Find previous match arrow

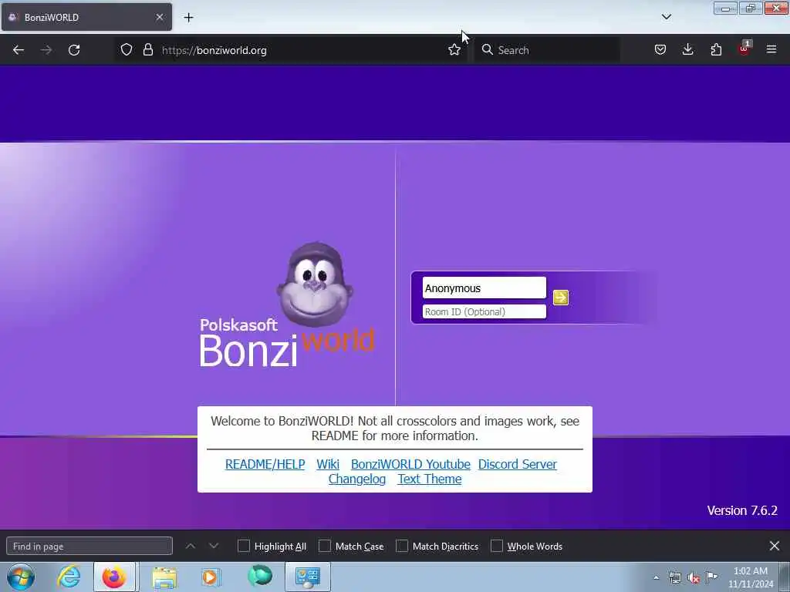[x=191, y=546]
